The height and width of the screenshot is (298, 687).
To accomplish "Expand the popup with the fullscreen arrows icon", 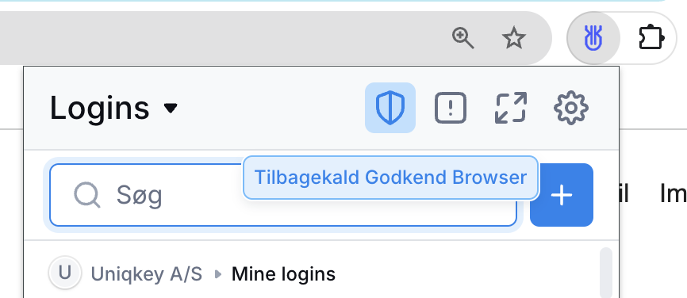I will coord(510,108).
